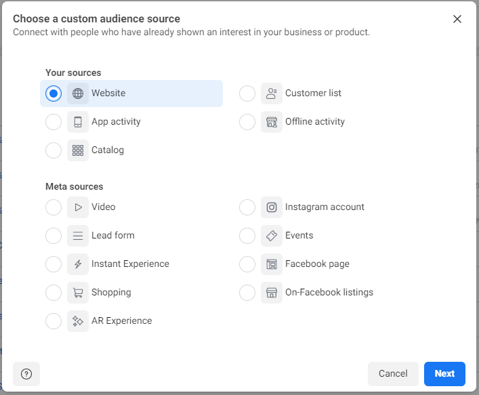Click the Shopping label

pos(111,293)
